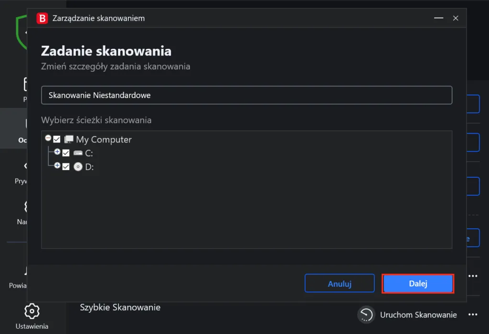Open the three-dot menu beside Uruchom Skanowanie
Screen dimensions: 489x334
point(473,314)
